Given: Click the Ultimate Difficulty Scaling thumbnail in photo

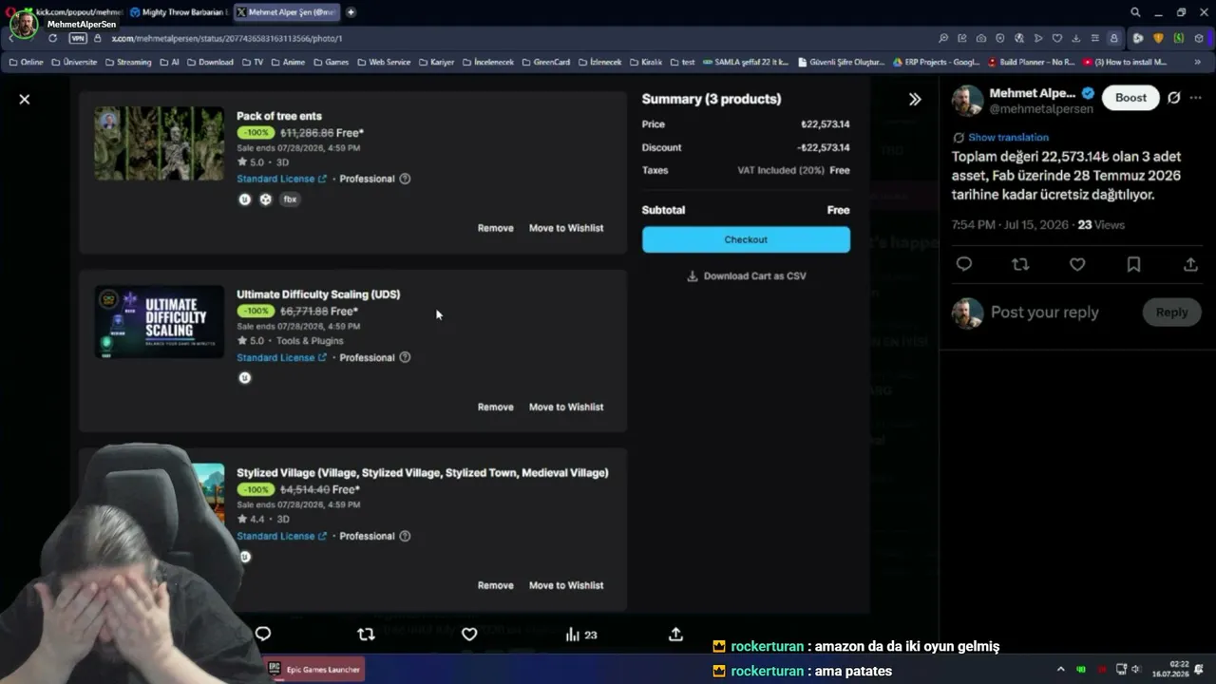Looking at the screenshot, I should coord(159,322).
